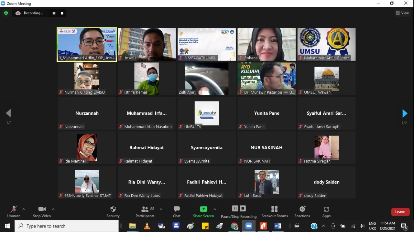Click the Unmute microphone icon
The height and width of the screenshot is (235, 414).
[14, 209]
